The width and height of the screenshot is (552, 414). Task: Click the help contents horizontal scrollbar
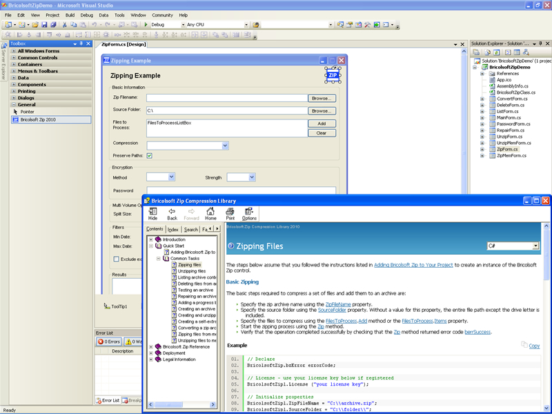point(181,404)
